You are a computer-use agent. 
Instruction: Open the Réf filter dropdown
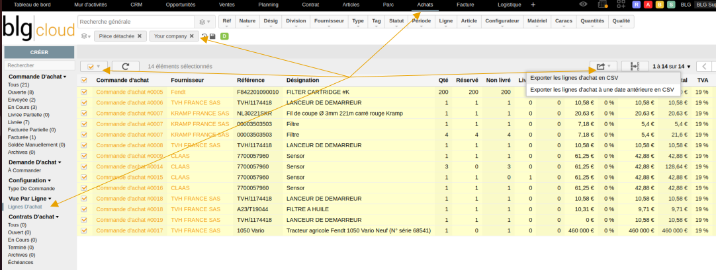226,22
